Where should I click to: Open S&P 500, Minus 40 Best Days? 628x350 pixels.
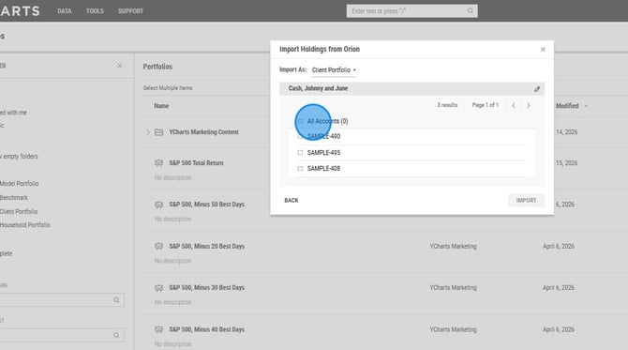pos(206,329)
